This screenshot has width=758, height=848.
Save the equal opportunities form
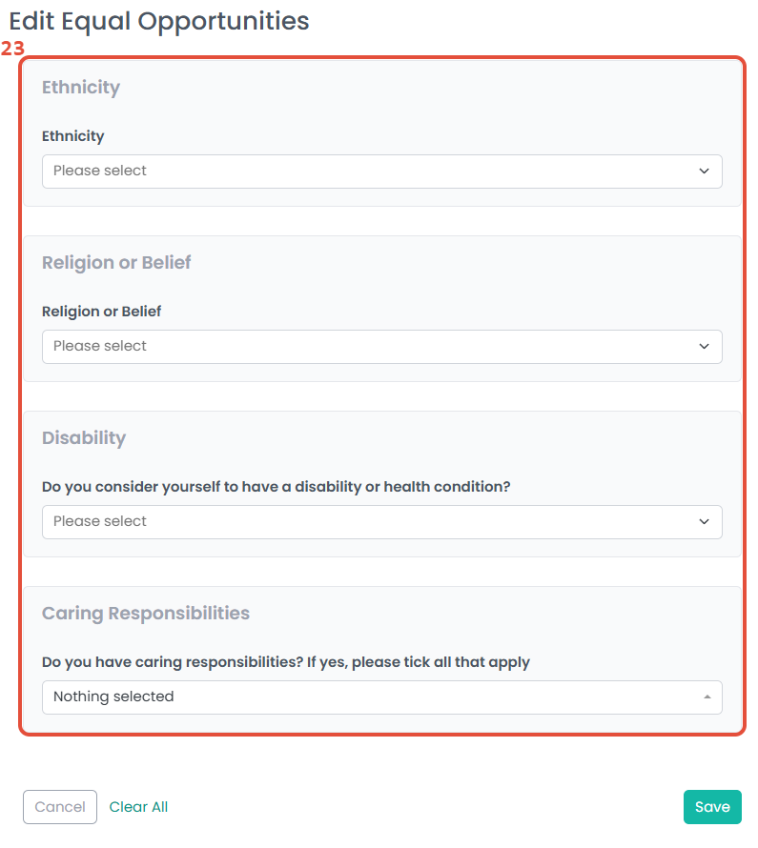[x=712, y=807]
